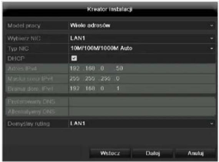Select last octet 50 of Adres IPv4
This screenshot has width=219, height=162.
pyautogui.click(x=119, y=68)
